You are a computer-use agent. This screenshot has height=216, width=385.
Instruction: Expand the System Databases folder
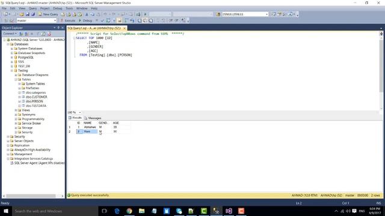pyautogui.click(x=12, y=49)
